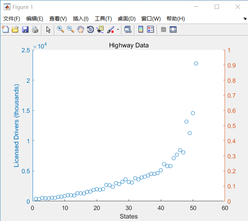248x221 pixels.
Task: Open the 查看(V) menu
Action: click(58, 19)
